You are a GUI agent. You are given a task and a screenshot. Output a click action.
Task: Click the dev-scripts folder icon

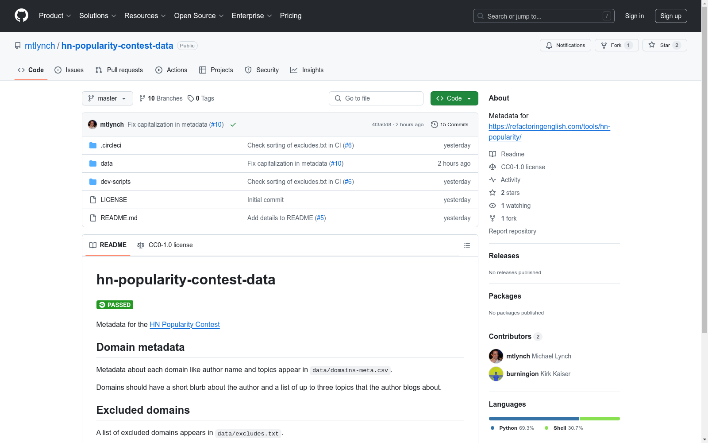[x=93, y=182]
